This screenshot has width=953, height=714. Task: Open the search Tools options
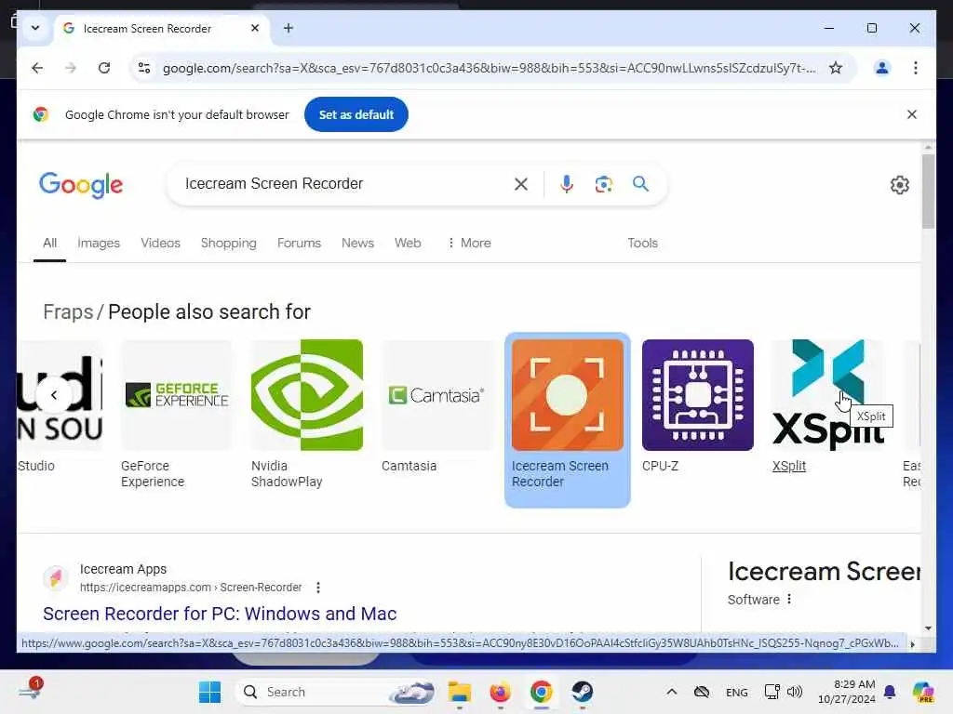pos(642,243)
